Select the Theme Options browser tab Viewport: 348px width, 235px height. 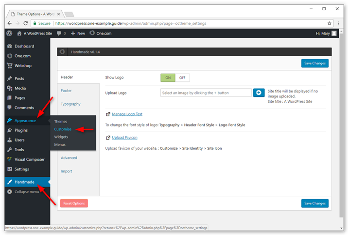coord(35,14)
